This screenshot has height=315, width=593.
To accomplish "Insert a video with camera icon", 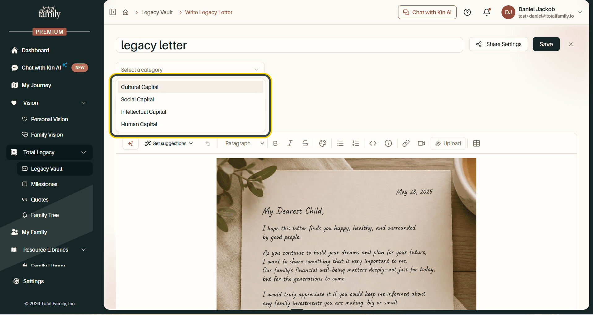I will click(421, 143).
